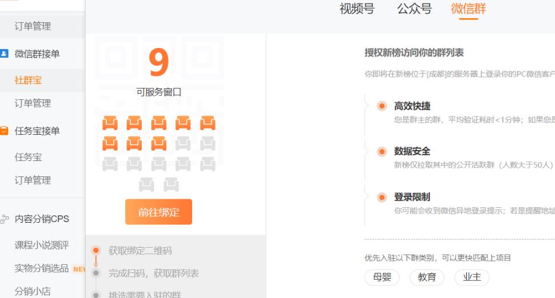Click the 登录限制 orange bullet icon
This screenshot has height=298, width=555.
point(382,197)
